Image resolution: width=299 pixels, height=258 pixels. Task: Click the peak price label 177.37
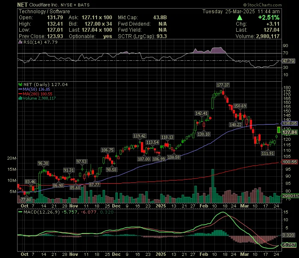pos(223,85)
